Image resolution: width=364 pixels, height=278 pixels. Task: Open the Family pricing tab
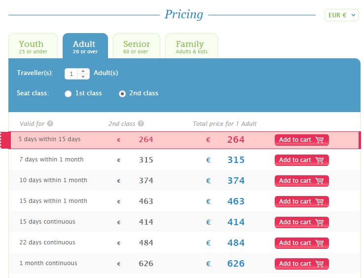[191, 46]
